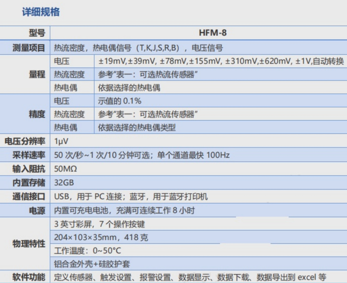This screenshot has height=283, width=347.
Task: Click the text '工作温度：0~50°C'
Action: 88,250
